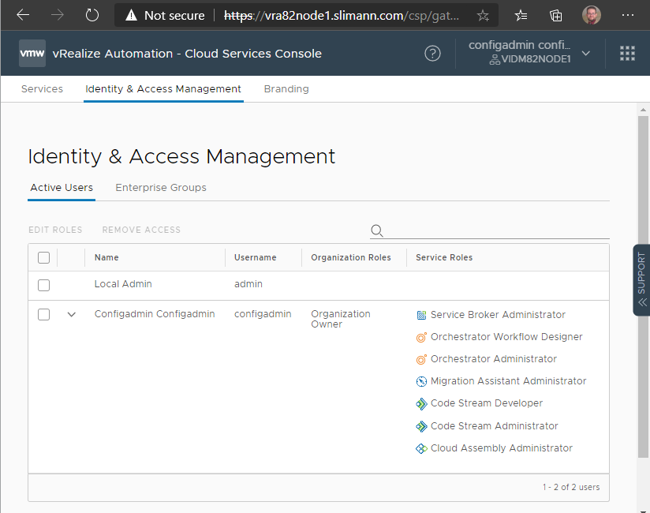Click the Cloud Assembly Administrator icon
This screenshot has width=650, height=513.
click(x=421, y=449)
